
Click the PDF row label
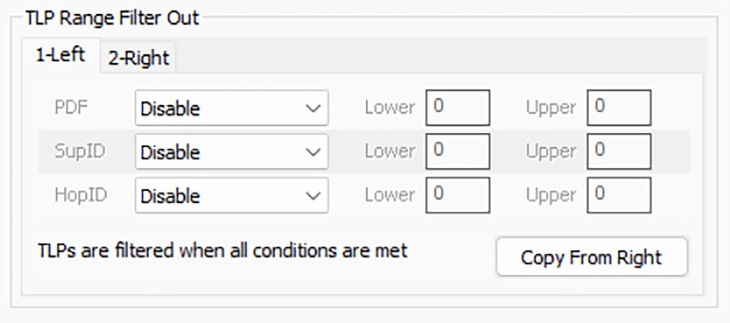[71, 108]
